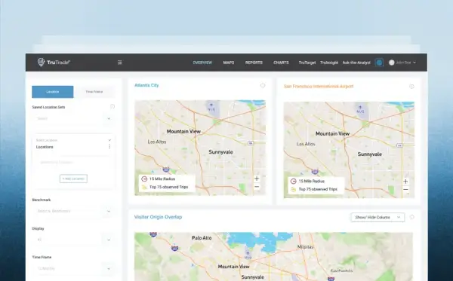Zoom in on the San Francisco Airport map
Image resolution: width=453 pixels, height=281 pixels.
[x=405, y=182]
